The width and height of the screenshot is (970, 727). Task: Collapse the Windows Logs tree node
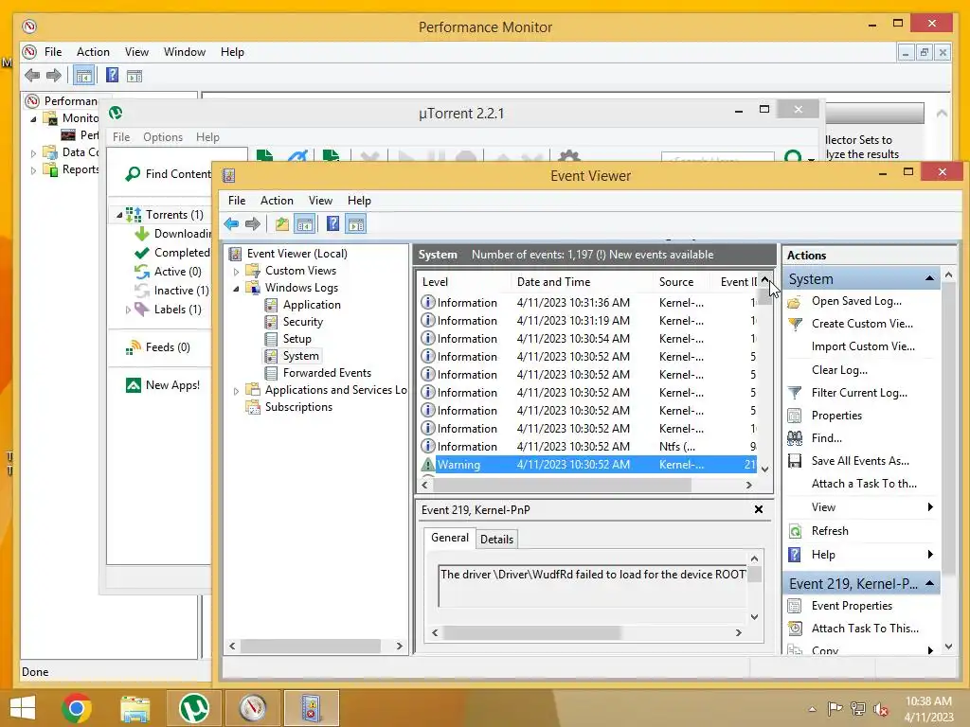click(x=236, y=289)
